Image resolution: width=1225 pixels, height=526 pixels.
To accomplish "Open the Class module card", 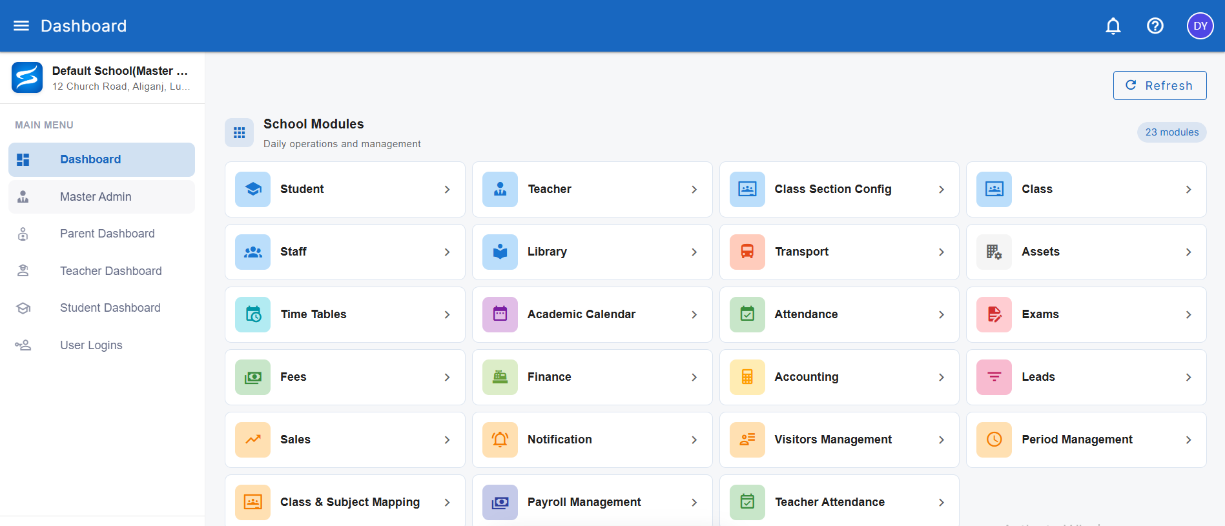I will [1086, 189].
